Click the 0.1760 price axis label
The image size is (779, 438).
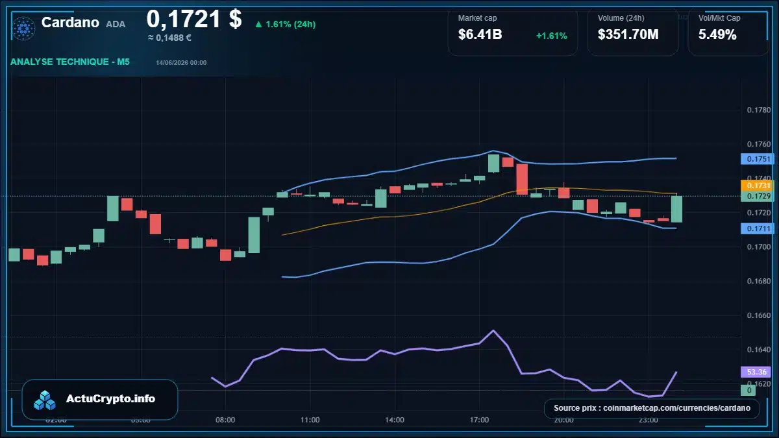pos(758,144)
